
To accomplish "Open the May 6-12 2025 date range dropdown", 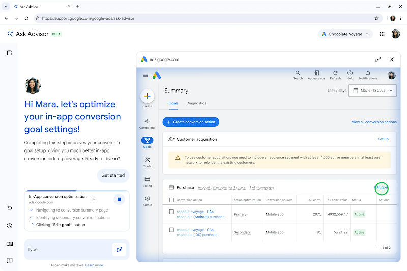I will pos(372,90).
